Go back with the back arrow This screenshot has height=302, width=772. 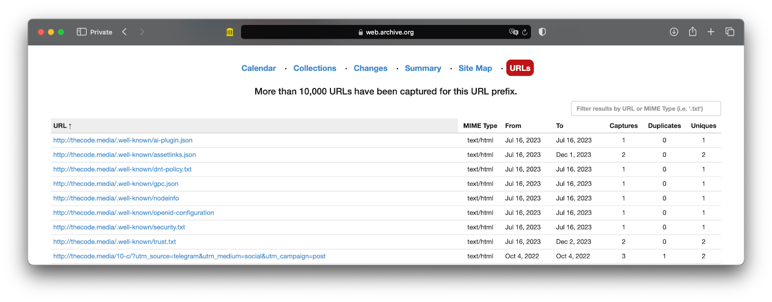pyautogui.click(x=124, y=32)
